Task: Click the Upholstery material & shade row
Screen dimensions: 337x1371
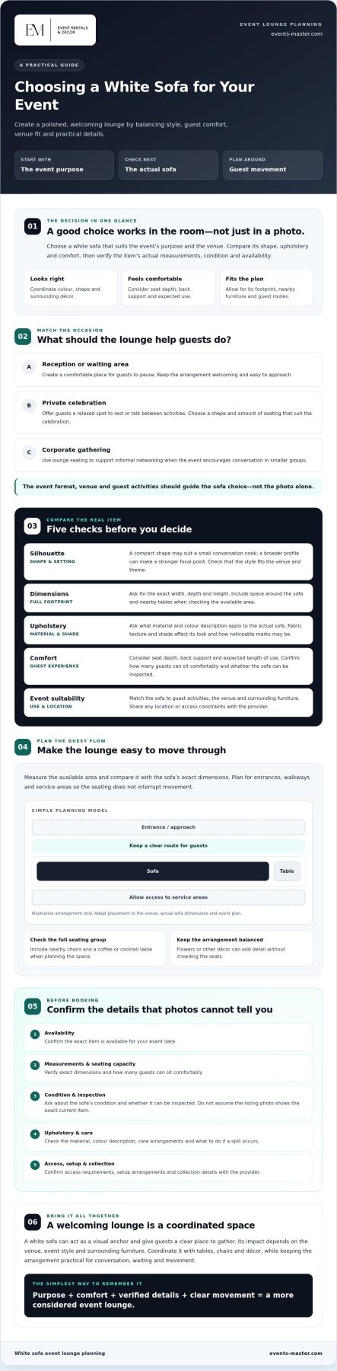Action: (168, 630)
